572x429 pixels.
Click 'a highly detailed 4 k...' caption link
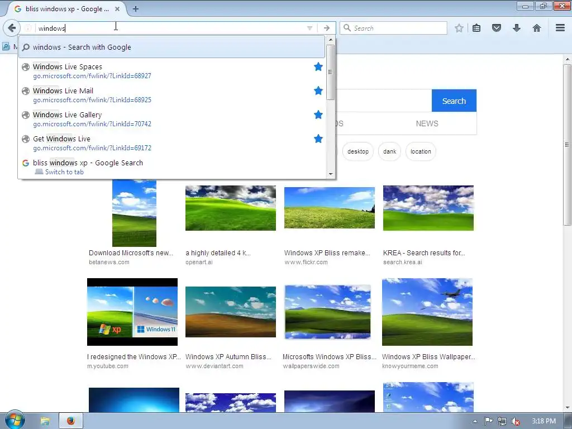(x=218, y=253)
